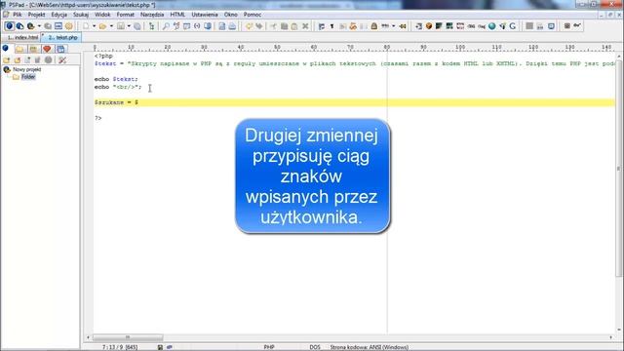The width and height of the screenshot is (624, 351).
Task: Click the horizontal scrollbar thumb
Action: 128,337
